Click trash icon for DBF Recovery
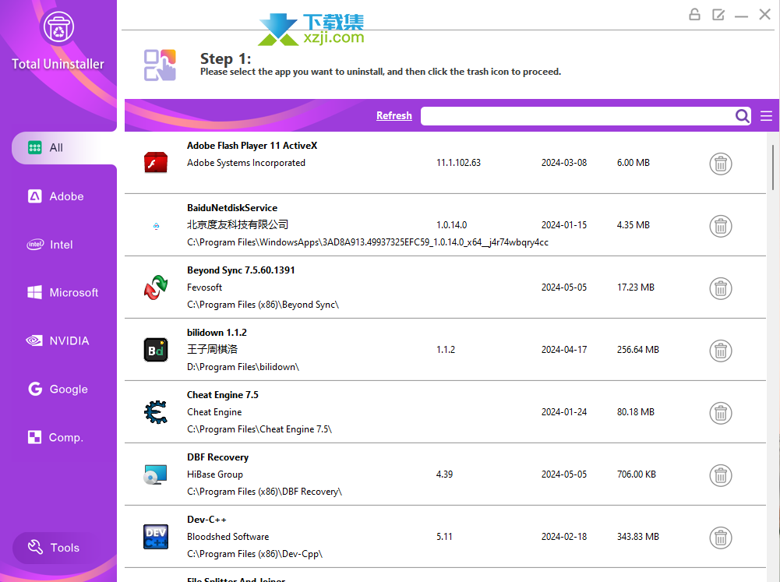The width and height of the screenshot is (780, 582). click(x=720, y=475)
